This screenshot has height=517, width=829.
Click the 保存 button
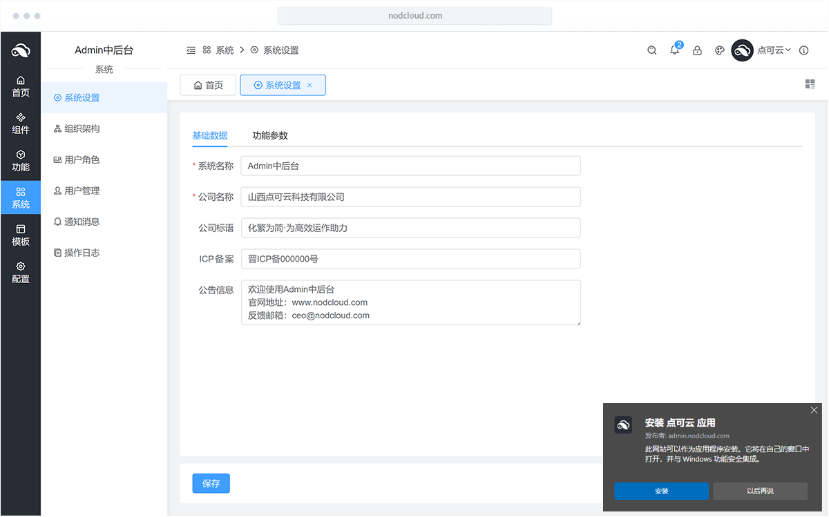coord(211,484)
